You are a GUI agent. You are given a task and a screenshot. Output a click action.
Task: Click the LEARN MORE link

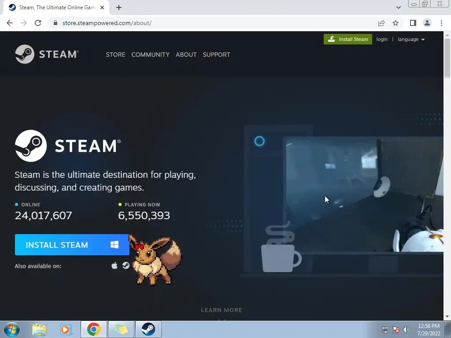click(222, 310)
